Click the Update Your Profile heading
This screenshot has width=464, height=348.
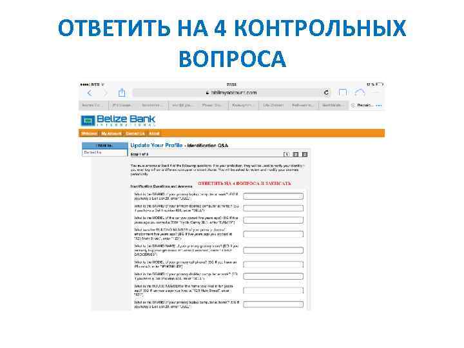(x=156, y=145)
